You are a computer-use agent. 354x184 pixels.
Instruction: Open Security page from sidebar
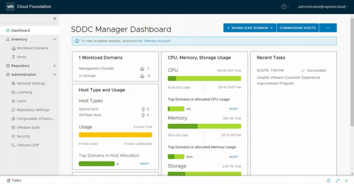coord(24,136)
